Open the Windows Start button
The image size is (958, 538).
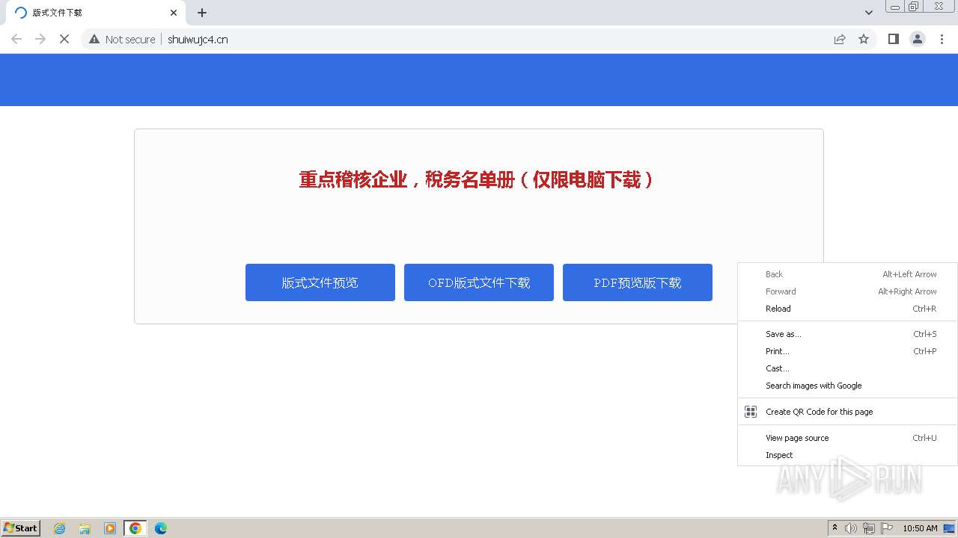21,528
